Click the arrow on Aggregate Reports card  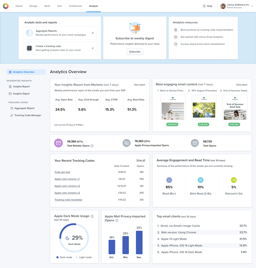92,33
